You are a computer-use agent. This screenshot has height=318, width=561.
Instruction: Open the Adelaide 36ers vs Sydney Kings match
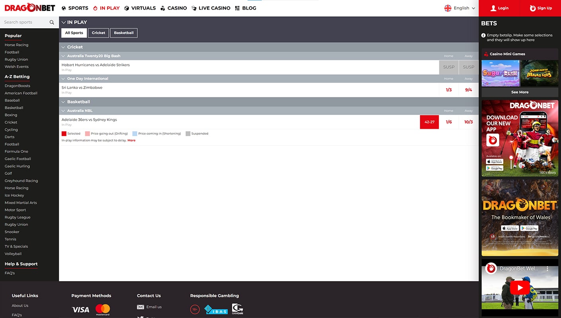[89, 120]
